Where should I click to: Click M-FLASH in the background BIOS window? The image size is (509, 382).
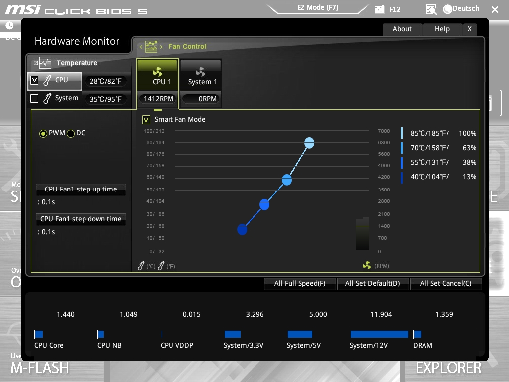pyautogui.click(x=40, y=368)
